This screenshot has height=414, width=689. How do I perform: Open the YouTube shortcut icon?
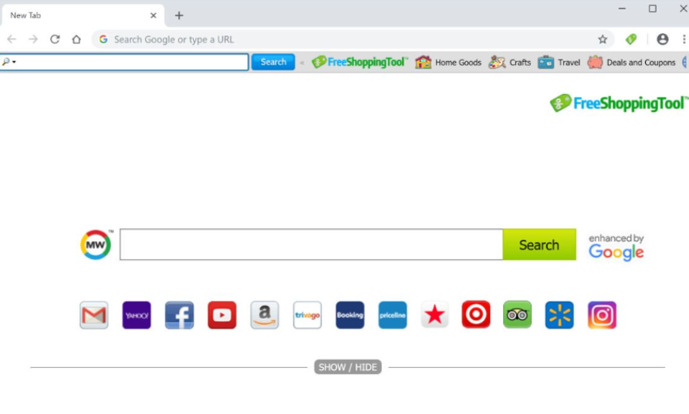[222, 315]
